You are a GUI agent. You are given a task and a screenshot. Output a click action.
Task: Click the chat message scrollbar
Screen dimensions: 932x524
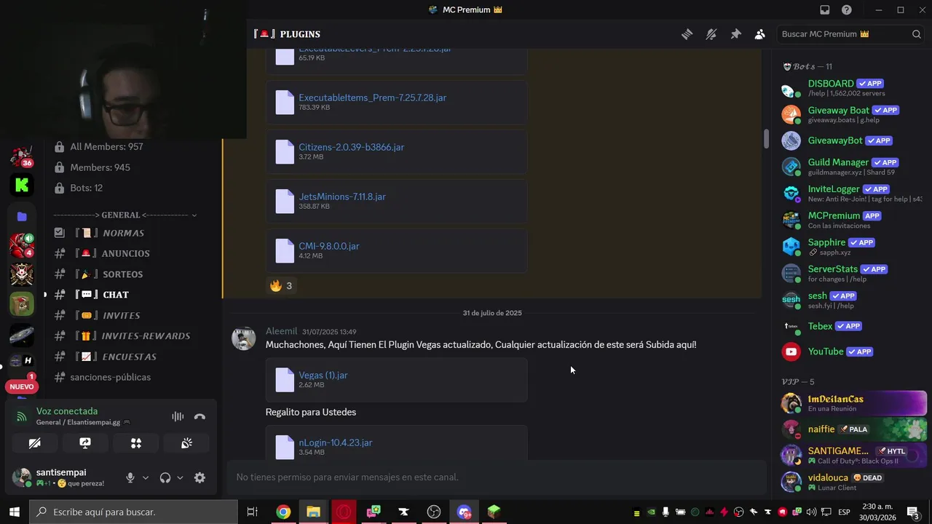tap(766, 139)
